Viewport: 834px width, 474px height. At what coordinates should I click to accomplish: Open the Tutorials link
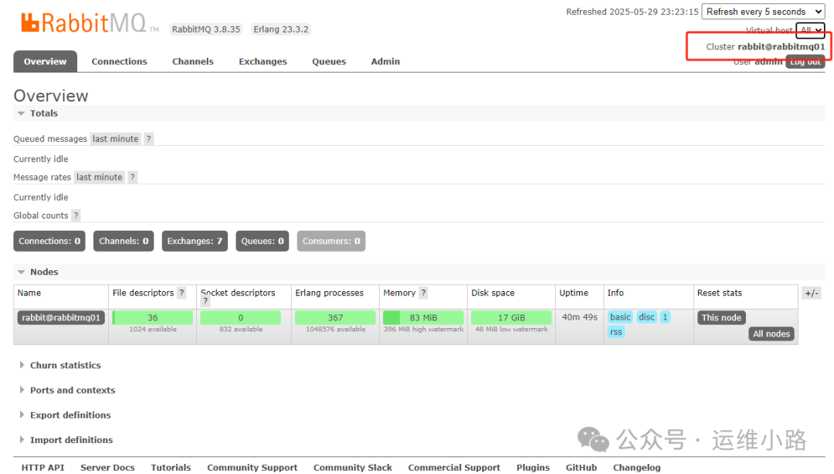[171, 468]
